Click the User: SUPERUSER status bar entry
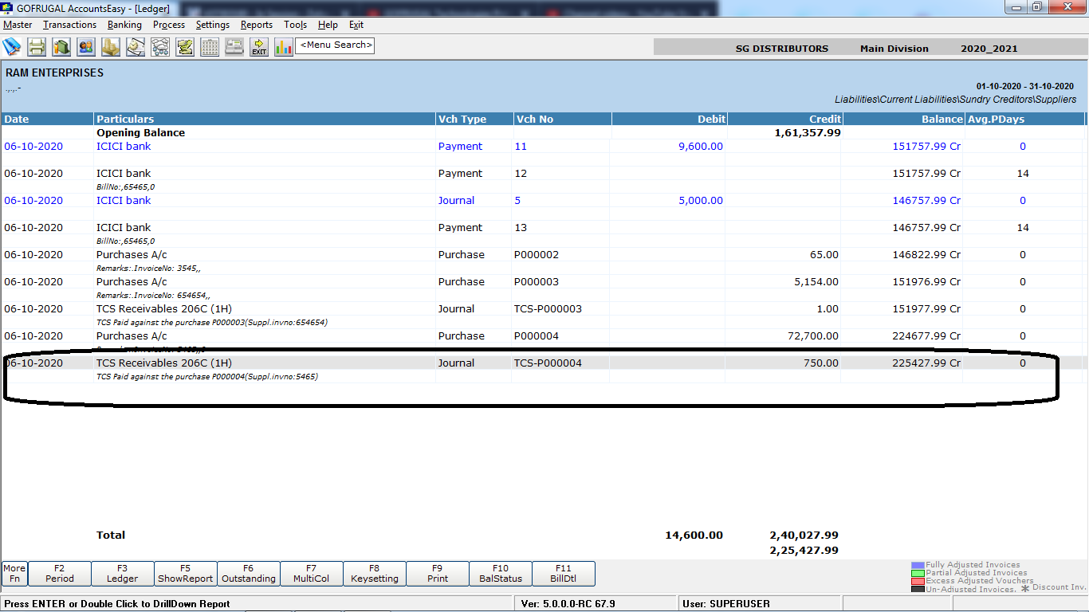 [x=726, y=604]
